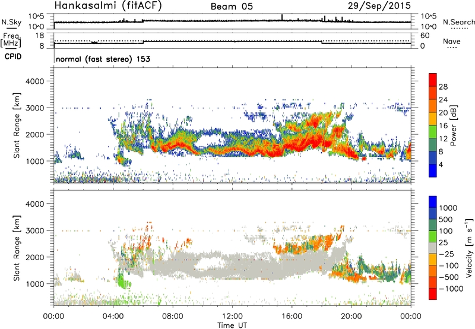The width and height of the screenshot is (475, 329).
Task: Click the Hankasalmi (fitACF) plot title
Action: click(108, 6)
